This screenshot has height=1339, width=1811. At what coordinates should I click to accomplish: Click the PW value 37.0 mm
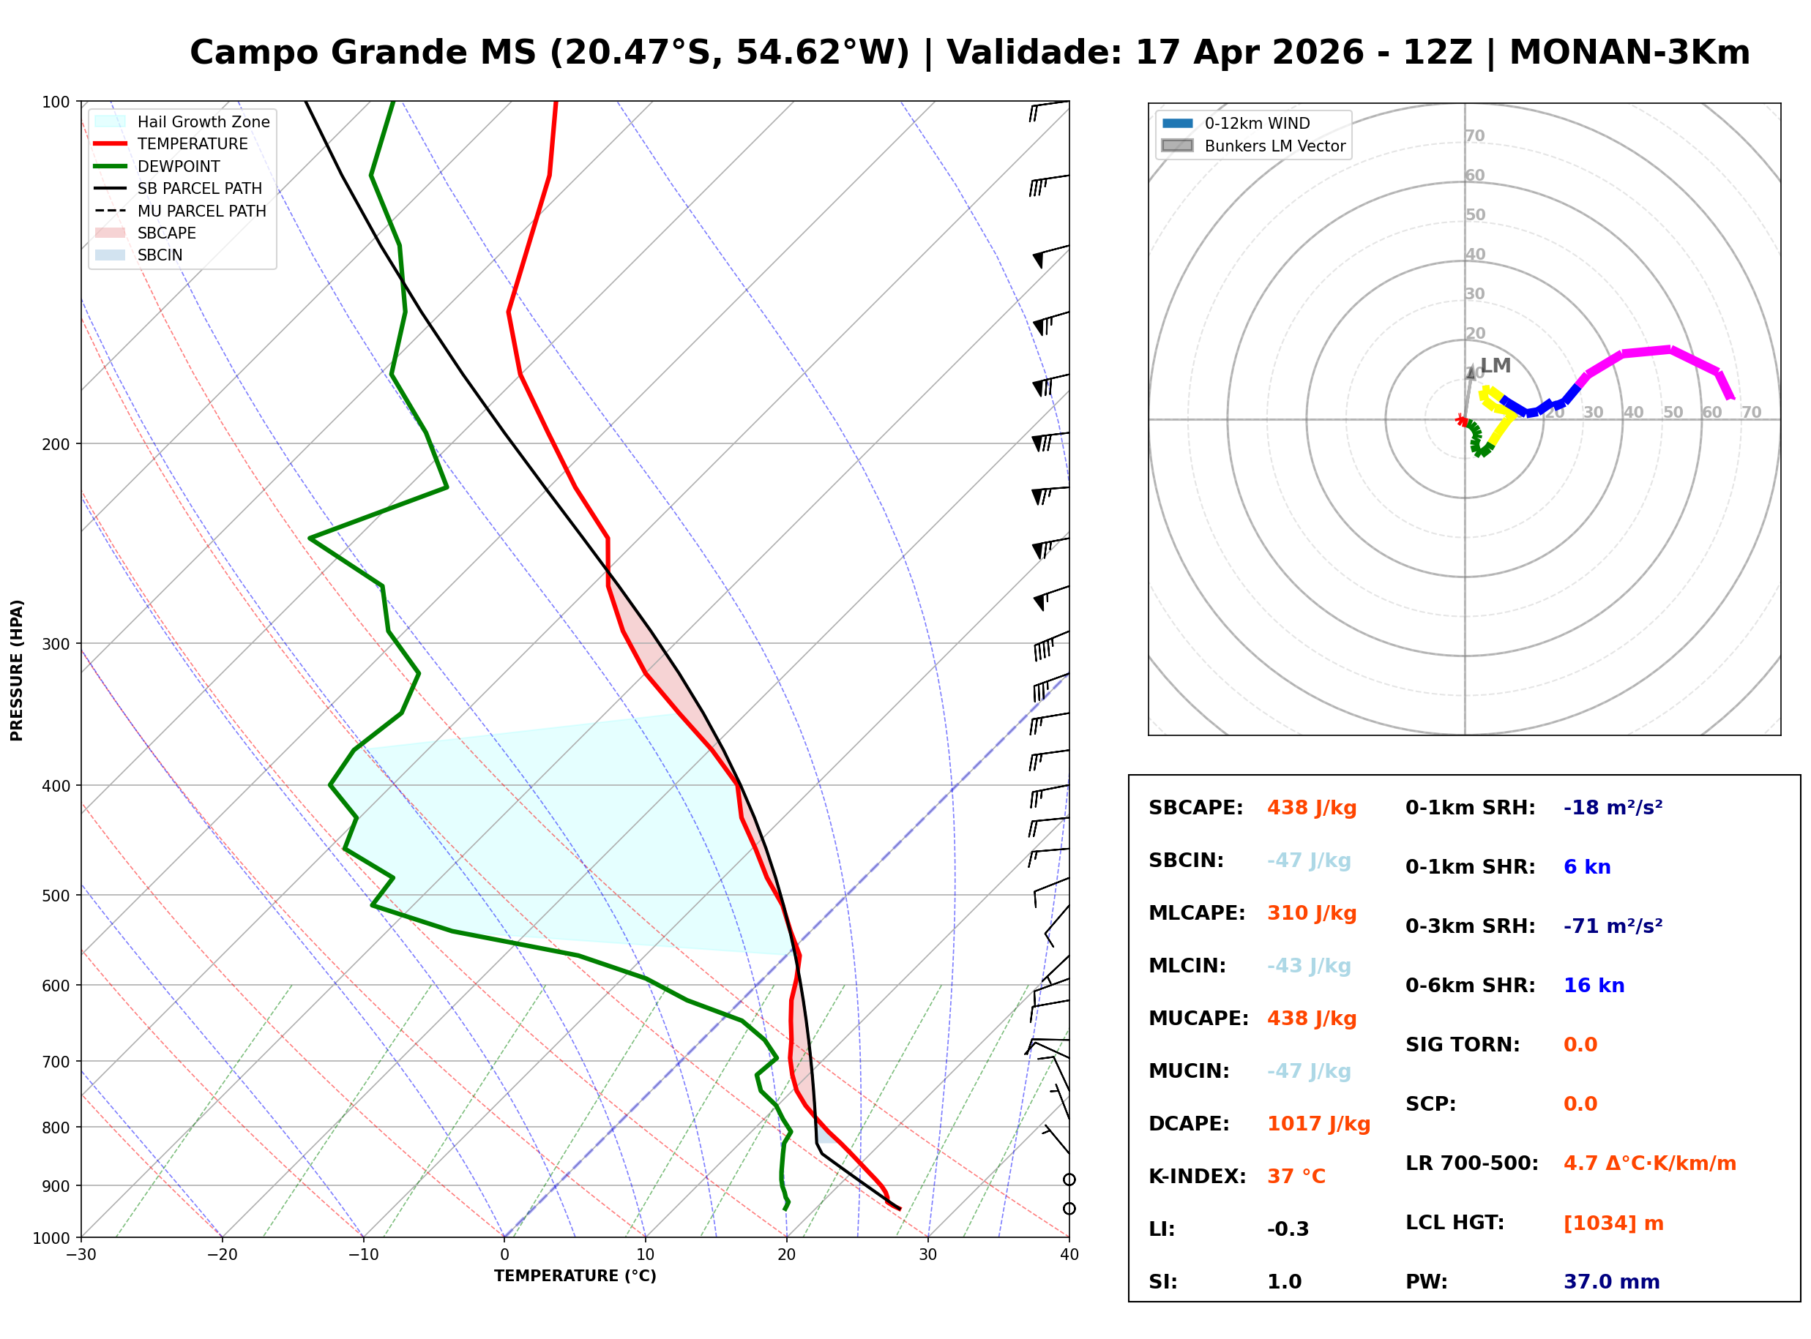click(1612, 1282)
